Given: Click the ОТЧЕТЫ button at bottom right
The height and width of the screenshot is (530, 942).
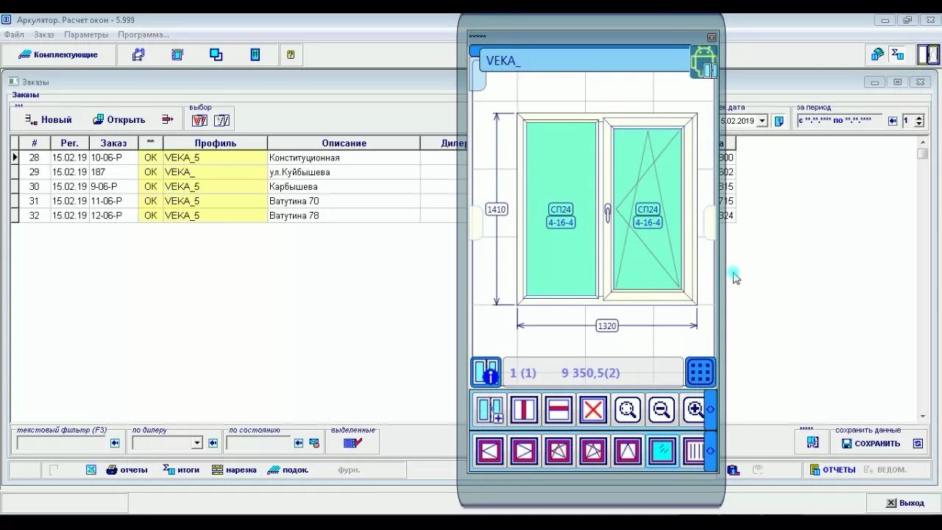Looking at the screenshot, I should (832, 470).
